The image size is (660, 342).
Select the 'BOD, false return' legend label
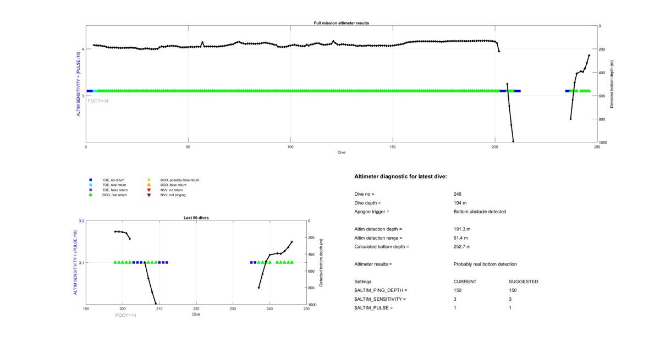coord(173,185)
